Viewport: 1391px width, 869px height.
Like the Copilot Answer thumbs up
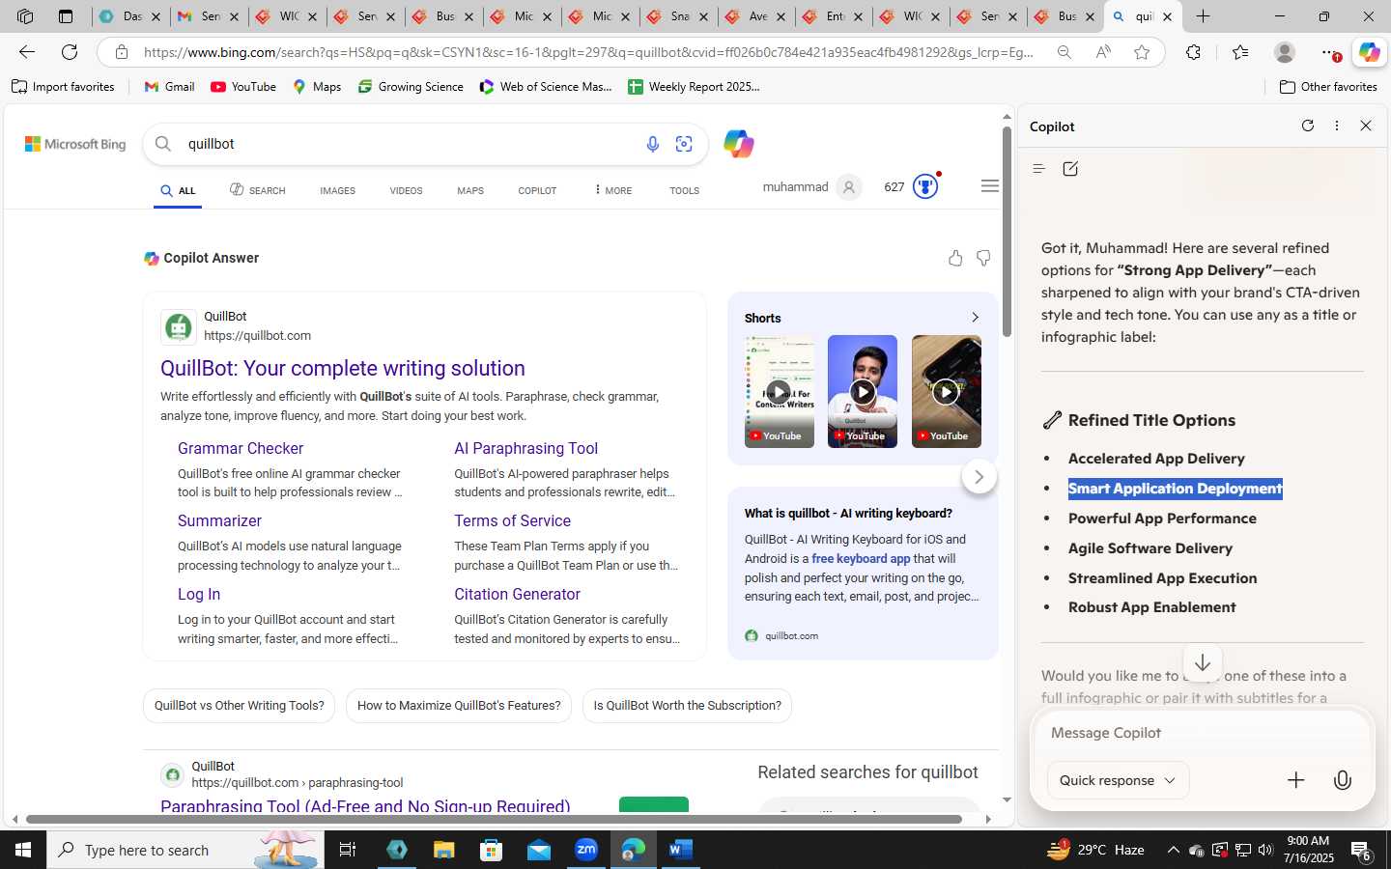point(955,258)
